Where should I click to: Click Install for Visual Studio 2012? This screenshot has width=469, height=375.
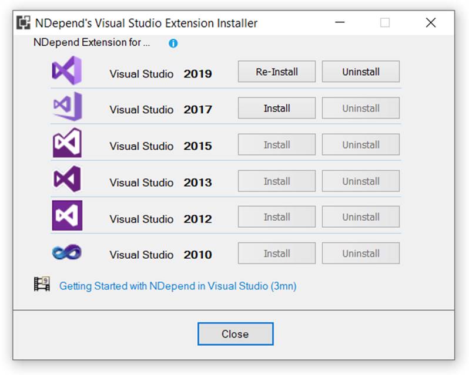pyautogui.click(x=277, y=217)
